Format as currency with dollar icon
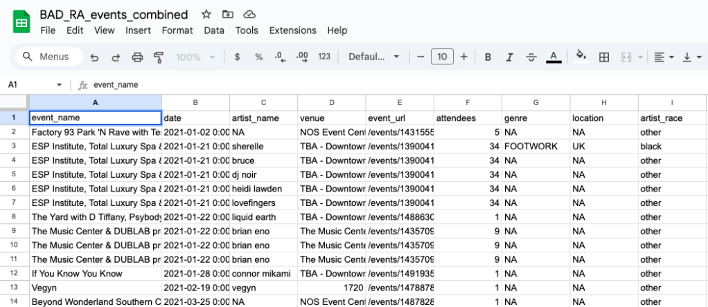This screenshot has height=307, width=708. 238,57
